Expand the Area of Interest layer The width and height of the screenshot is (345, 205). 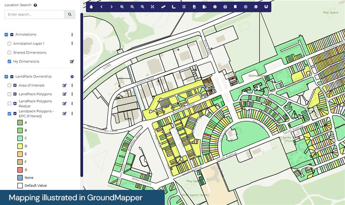point(15,85)
